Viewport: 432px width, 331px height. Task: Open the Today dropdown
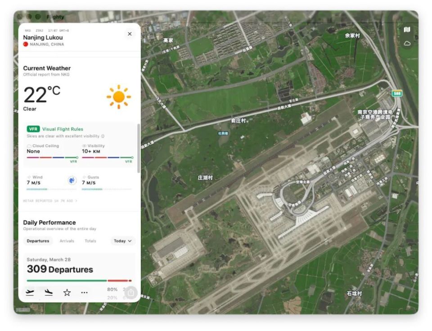[x=122, y=241]
